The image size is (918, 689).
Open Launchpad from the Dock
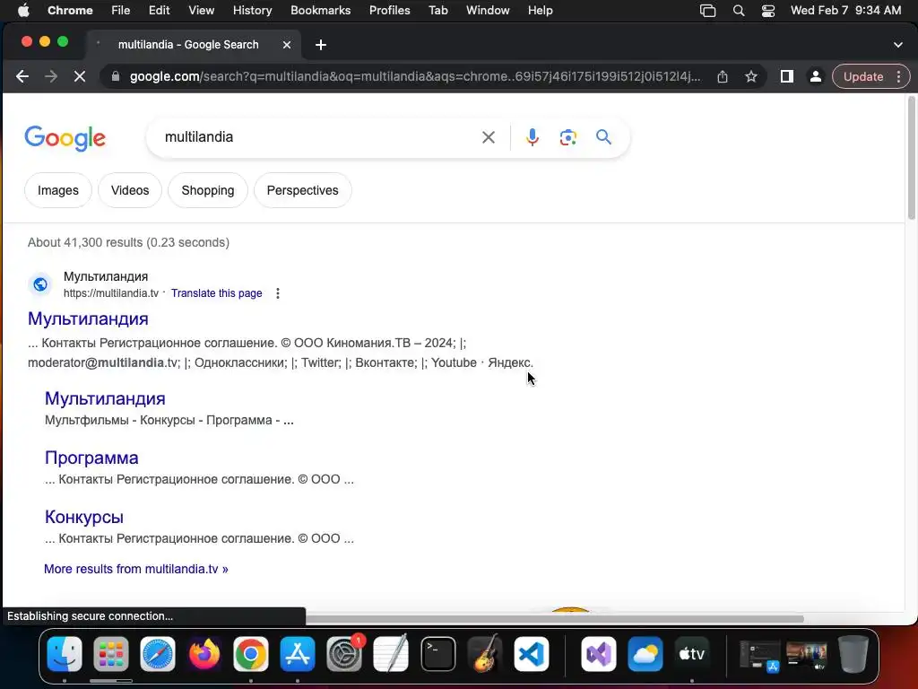point(110,654)
